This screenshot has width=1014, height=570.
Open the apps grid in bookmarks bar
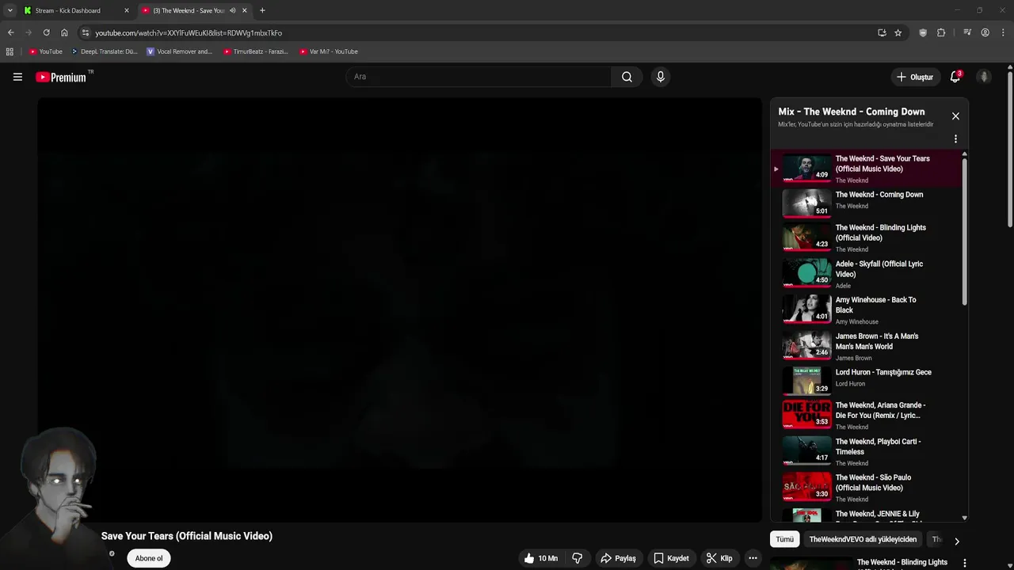coord(10,51)
